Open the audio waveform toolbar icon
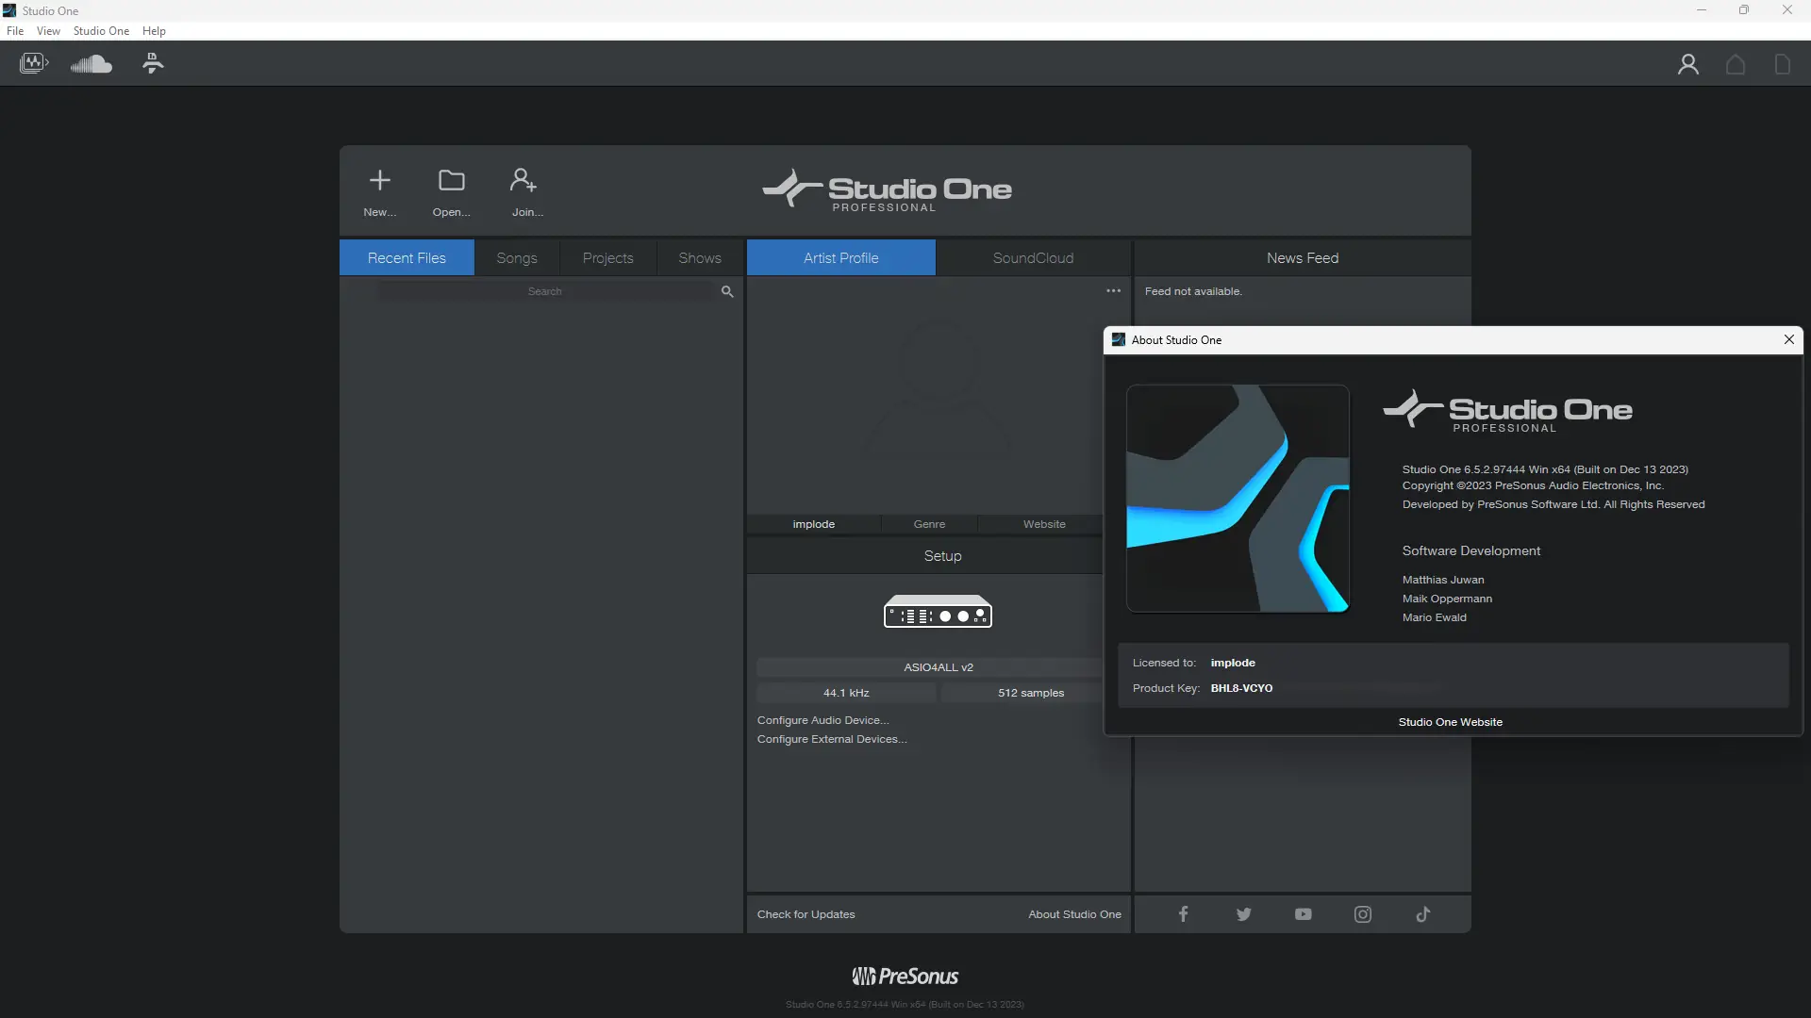Screen dimensions: 1811x1018 [34, 64]
